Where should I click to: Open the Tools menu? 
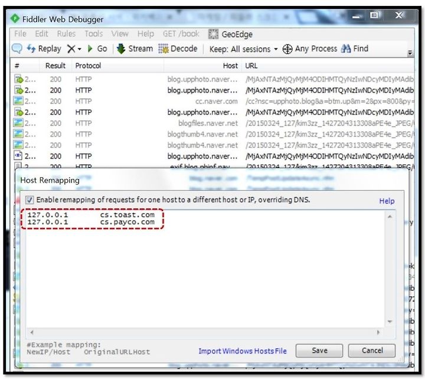click(94, 34)
